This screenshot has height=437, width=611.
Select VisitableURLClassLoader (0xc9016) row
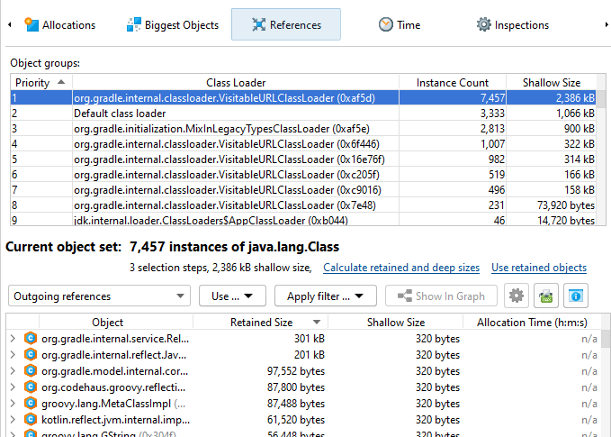coord(303,189)
